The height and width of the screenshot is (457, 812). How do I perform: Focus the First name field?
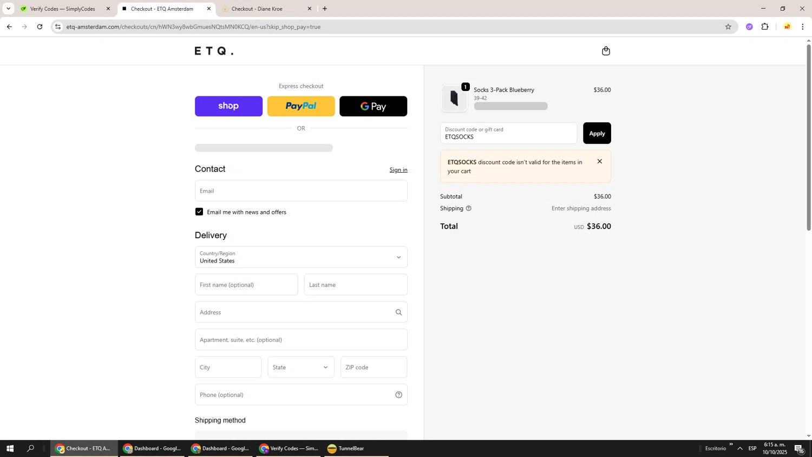(246, 285)
